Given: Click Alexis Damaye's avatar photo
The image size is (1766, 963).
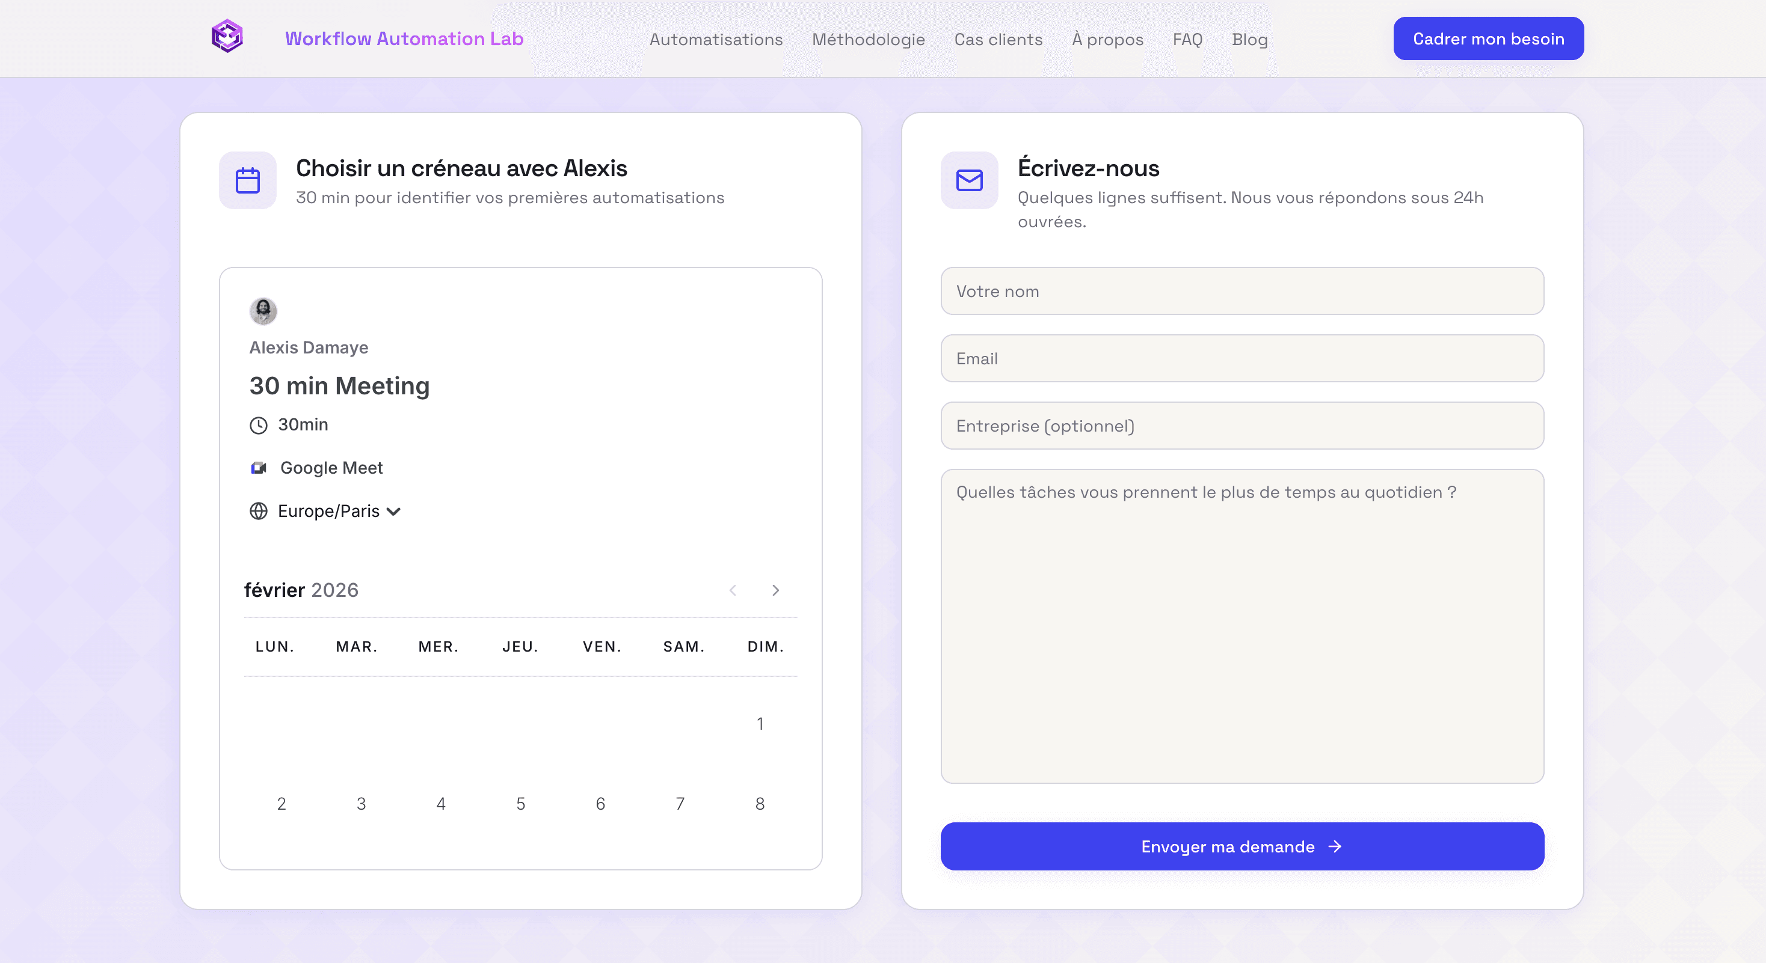Looking at the screenshot, I should pyautogui.click(x=263, y=311).
